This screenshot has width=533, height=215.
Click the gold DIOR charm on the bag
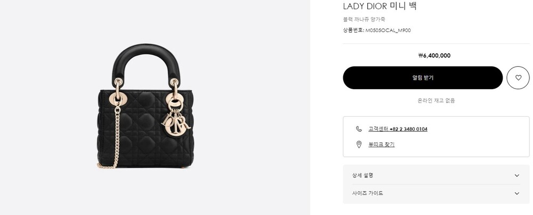175,123
